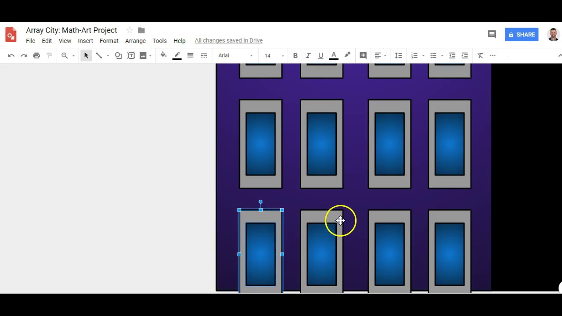Viewport: 562px width, 316px height.
Task: Choose the Select arrow tool
Action: (86, 56)
